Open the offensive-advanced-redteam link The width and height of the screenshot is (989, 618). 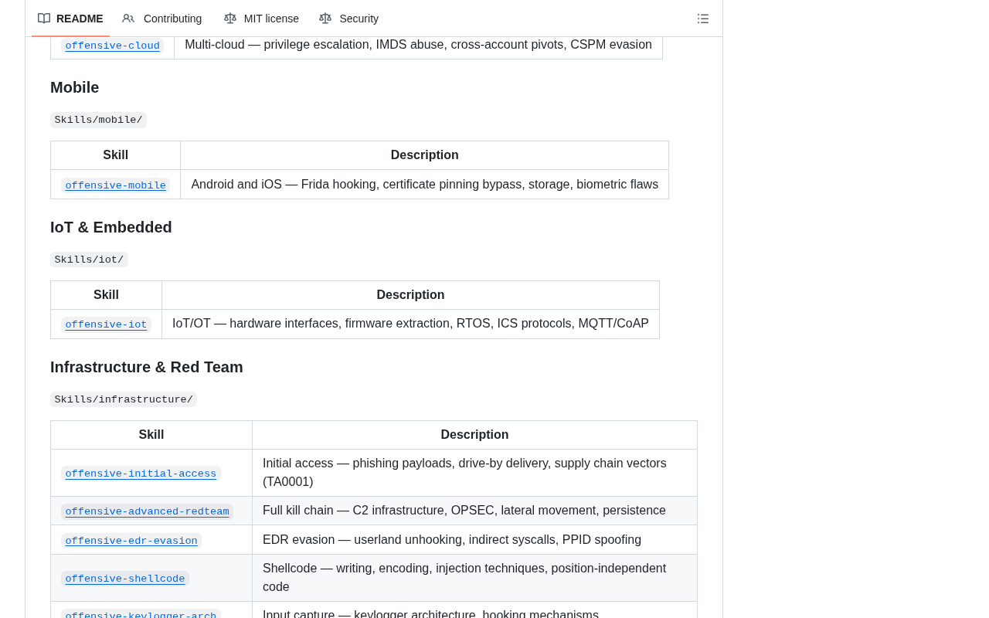pyautogui.click(x=147, y=511)
